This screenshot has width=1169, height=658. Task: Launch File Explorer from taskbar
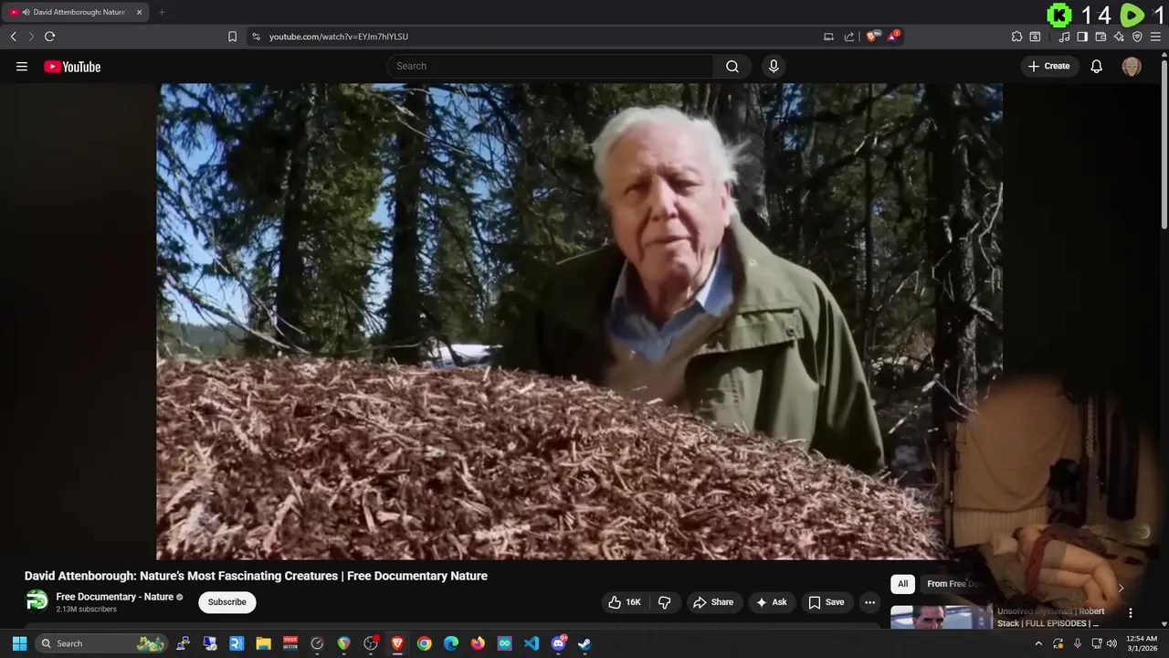263,643
